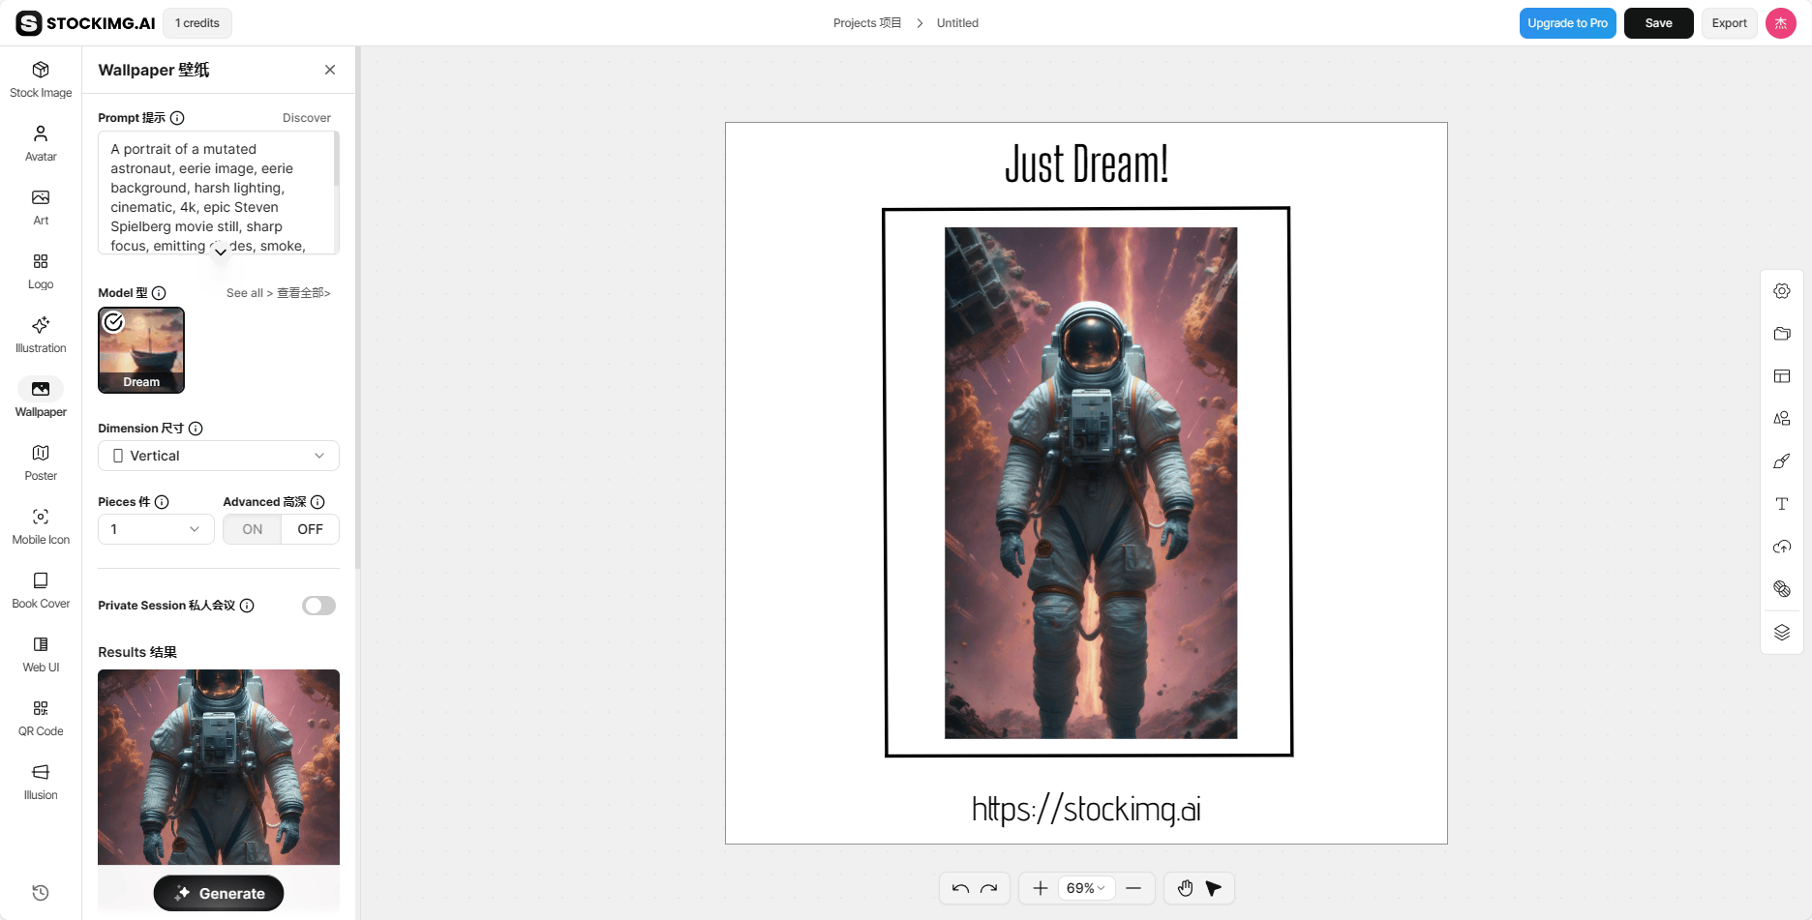Click the history icon at bottom left
Screen dimensions: 1812x920
(x=40, y=892)
